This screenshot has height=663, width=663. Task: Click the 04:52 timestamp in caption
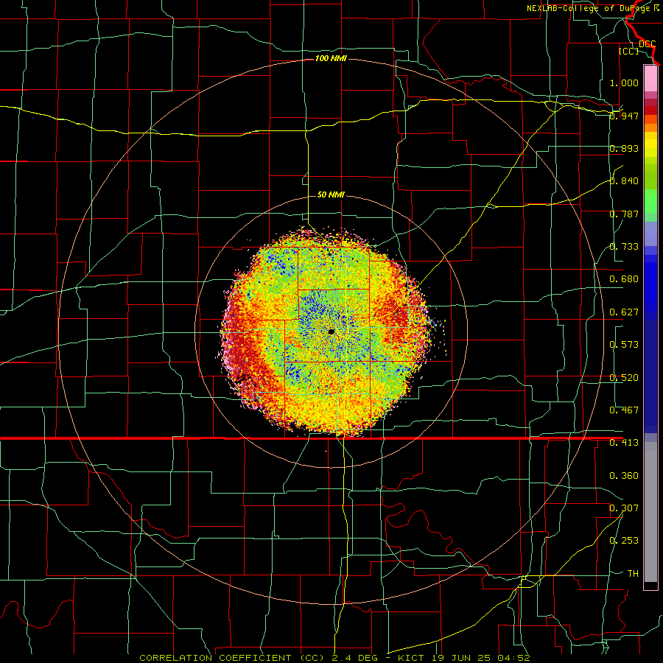(513, 658)
